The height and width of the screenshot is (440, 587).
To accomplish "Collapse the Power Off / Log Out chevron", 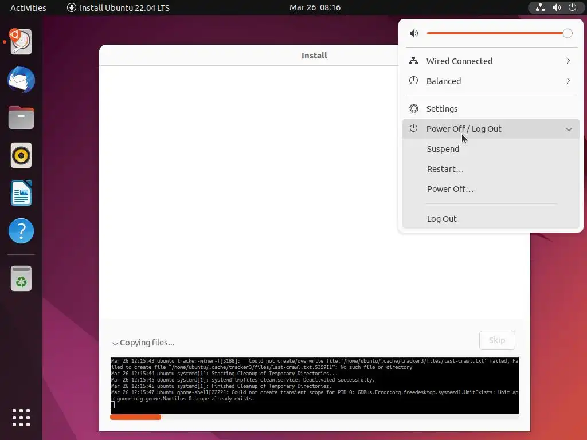I will [569, 129].
